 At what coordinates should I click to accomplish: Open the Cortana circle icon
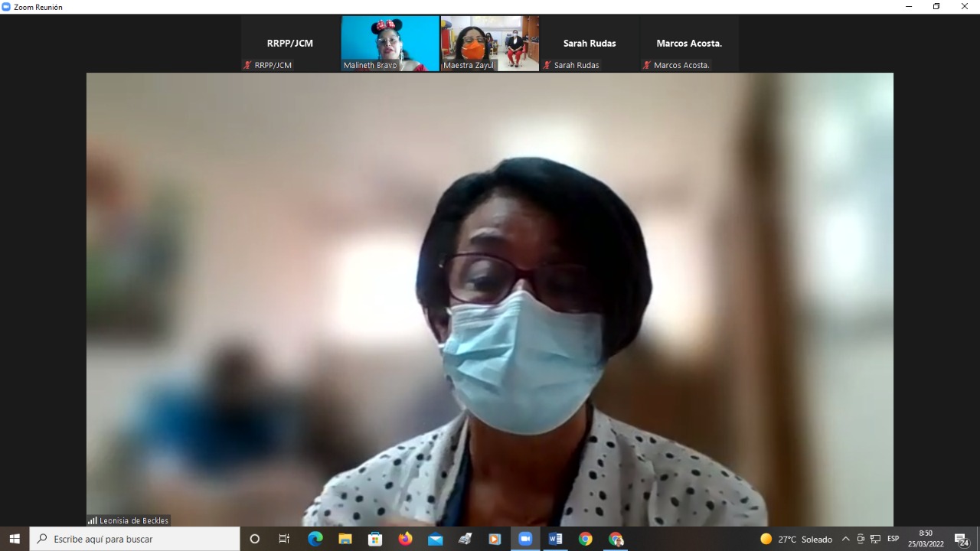pyautogui.click(x=255, y=539)
